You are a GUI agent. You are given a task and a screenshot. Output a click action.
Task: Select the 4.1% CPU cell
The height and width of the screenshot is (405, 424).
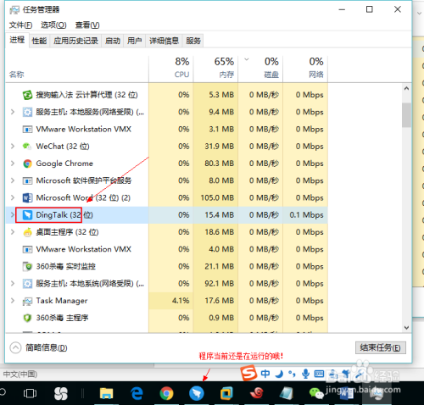point(171,301)
